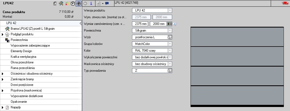Click the order height field 2000 mm
Screen dimensions: 290x111
(x=158, y=24)
